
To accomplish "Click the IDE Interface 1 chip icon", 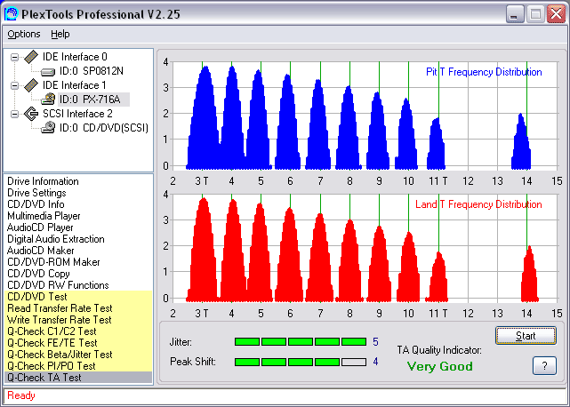I will coord(31,85).
